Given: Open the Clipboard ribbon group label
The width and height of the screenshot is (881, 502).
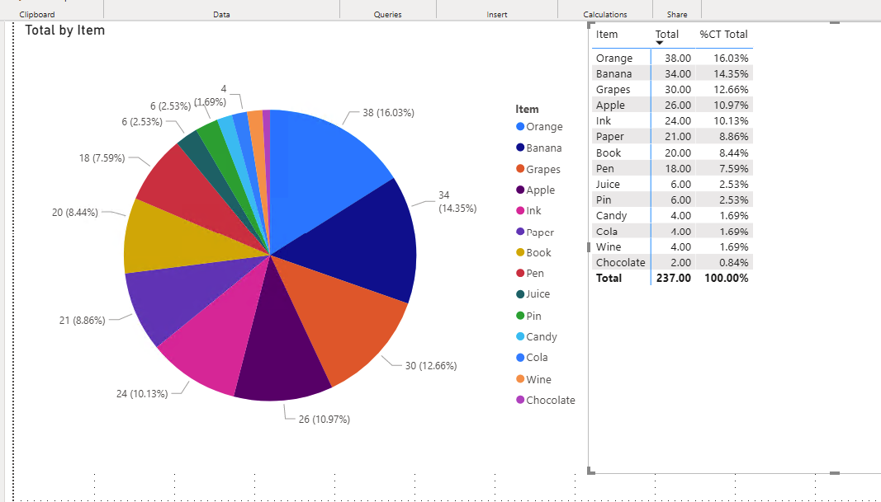Looking at the screenshot, I should pos(37,15).
